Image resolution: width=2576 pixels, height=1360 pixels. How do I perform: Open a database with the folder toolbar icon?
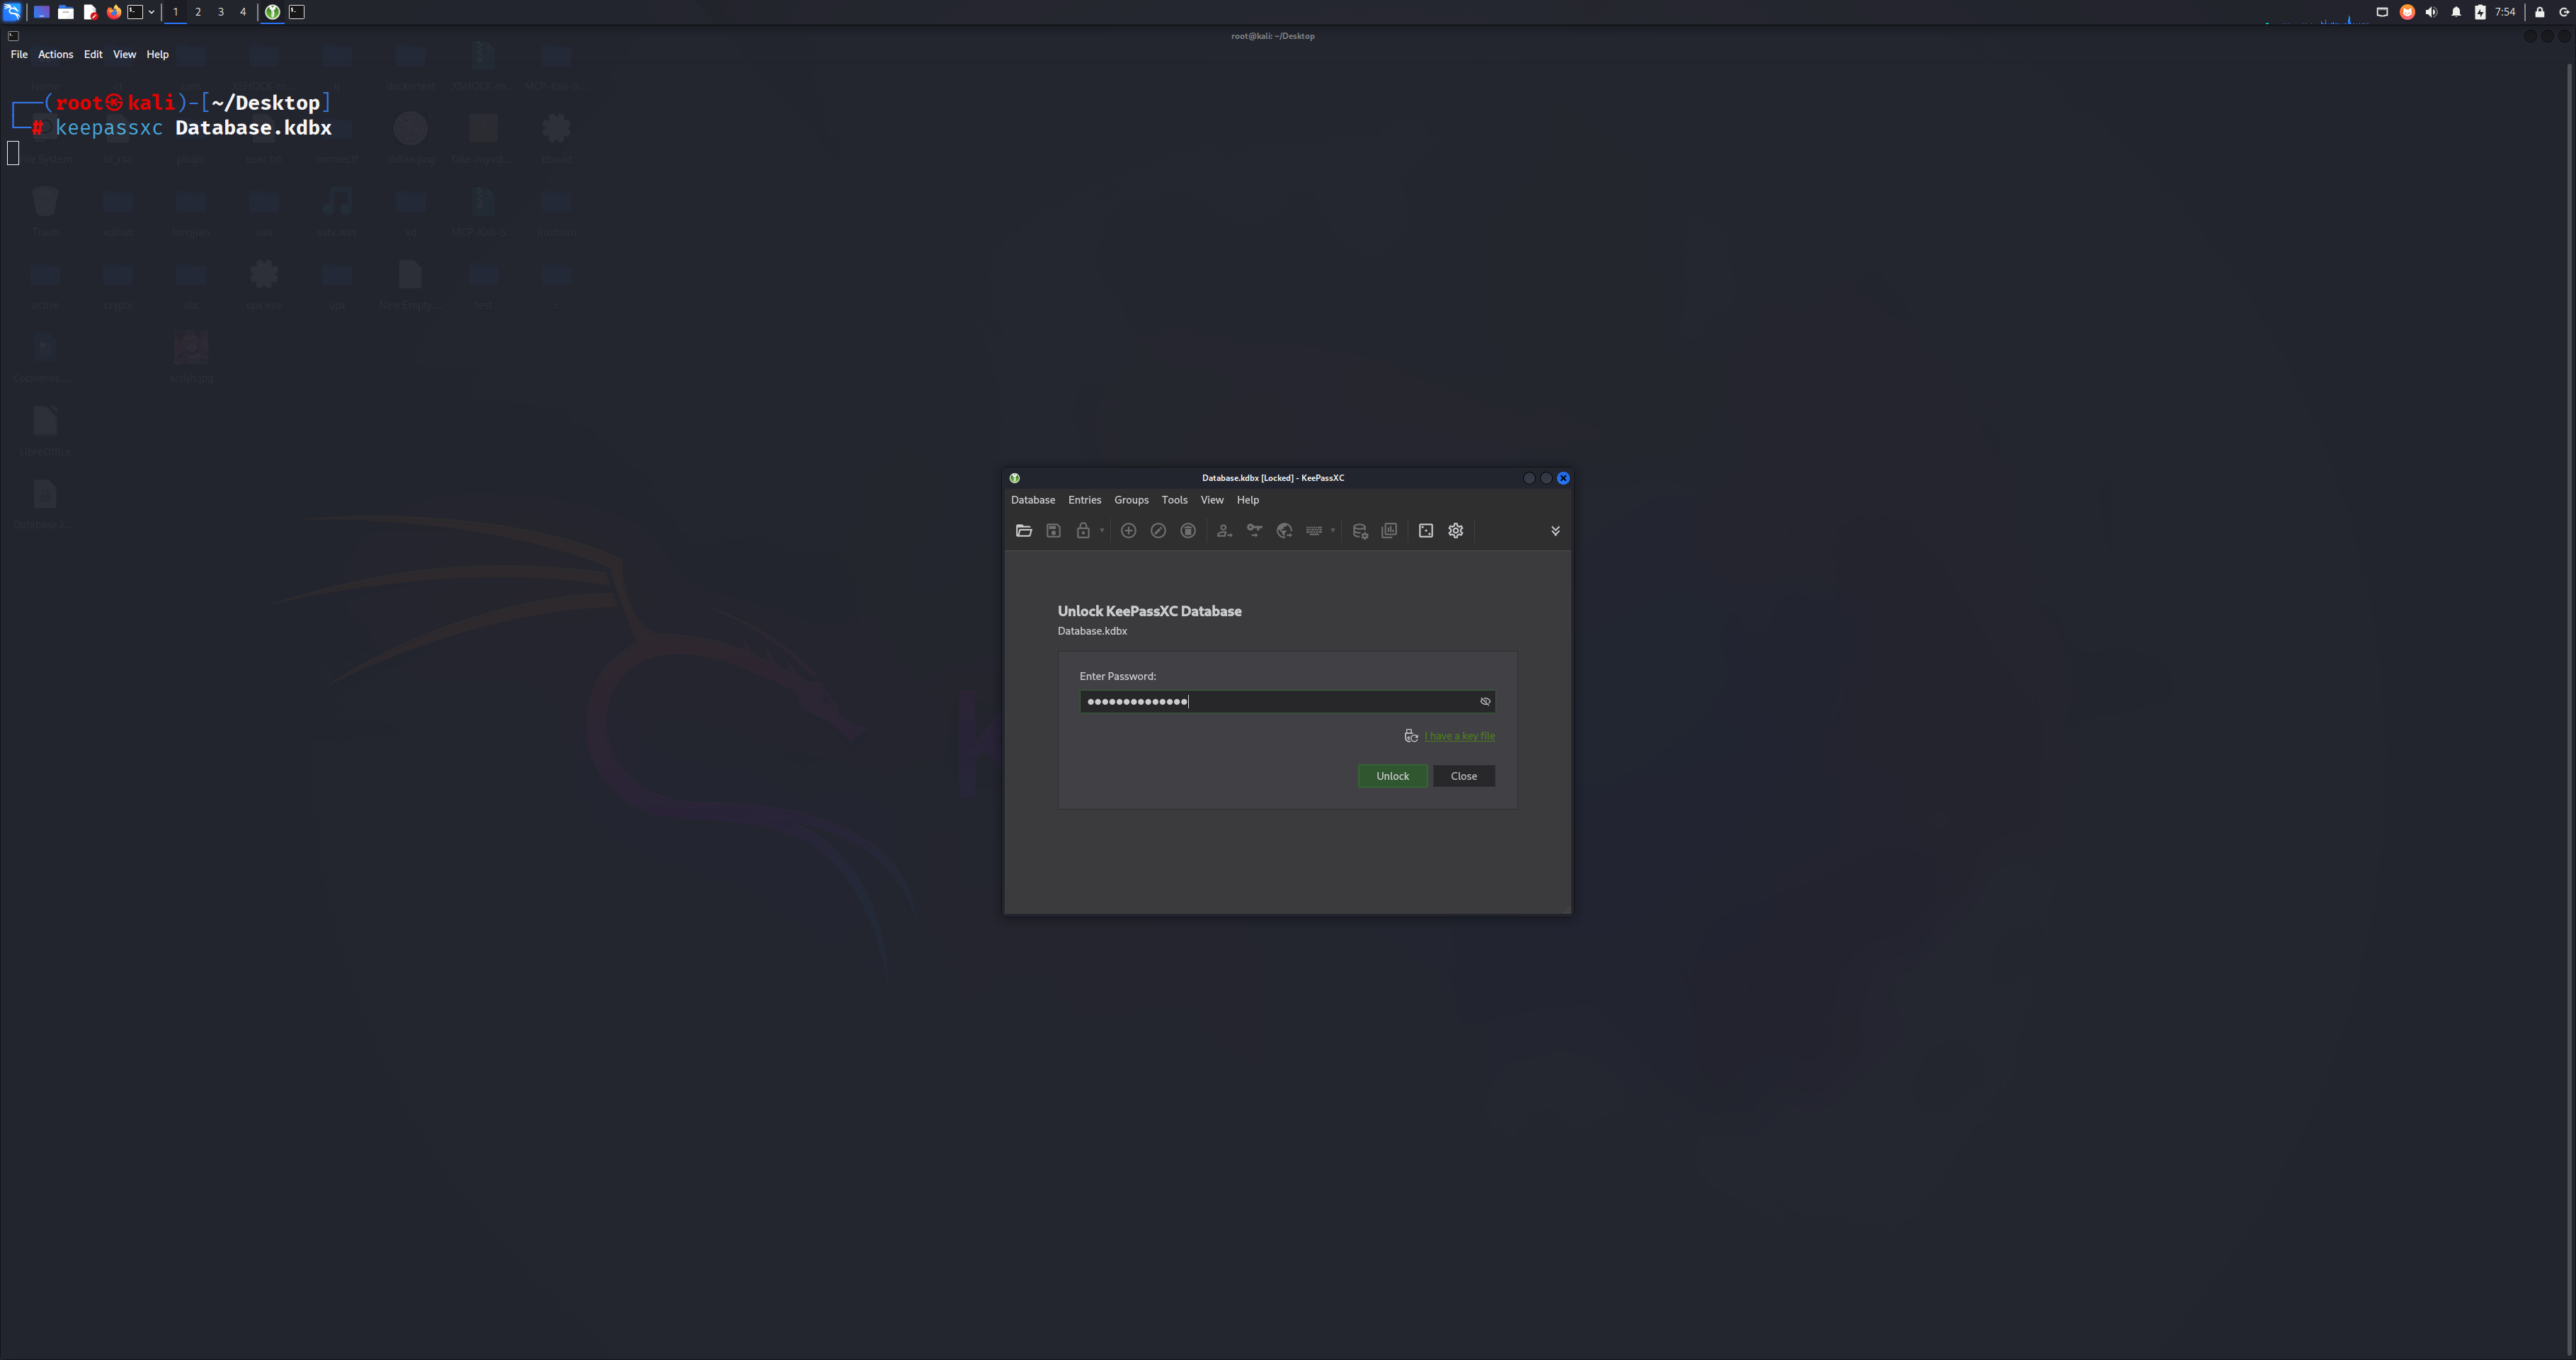(1023, 531)
